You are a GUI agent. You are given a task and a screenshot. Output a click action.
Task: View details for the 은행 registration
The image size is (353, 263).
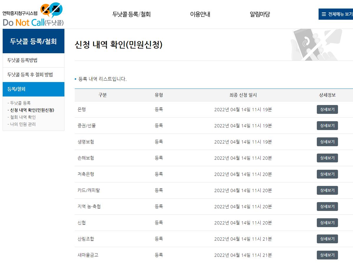click(327, 109)
